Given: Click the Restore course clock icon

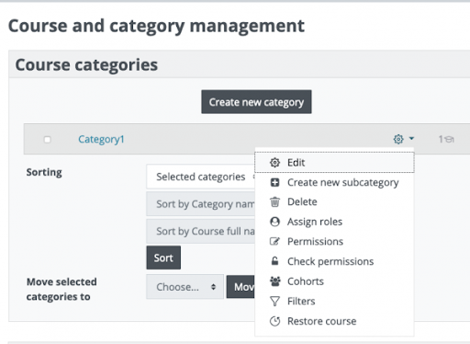Looking at the screenshot, I should click(x=274, y=321).
